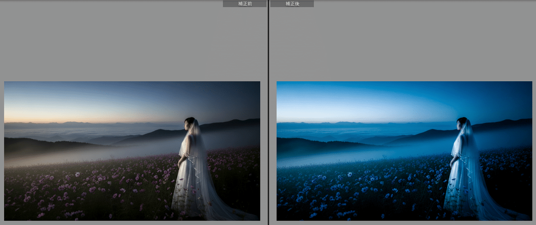Click the bride's face in the before photo

tap(188, 125)
